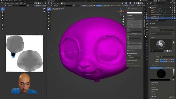Switch to the Sculpting workspace tab
Viewport: 176px width, 99px height.
point(37,1)
